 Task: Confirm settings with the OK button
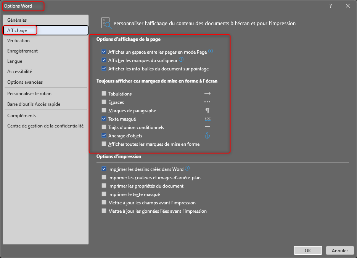point(308,250)
